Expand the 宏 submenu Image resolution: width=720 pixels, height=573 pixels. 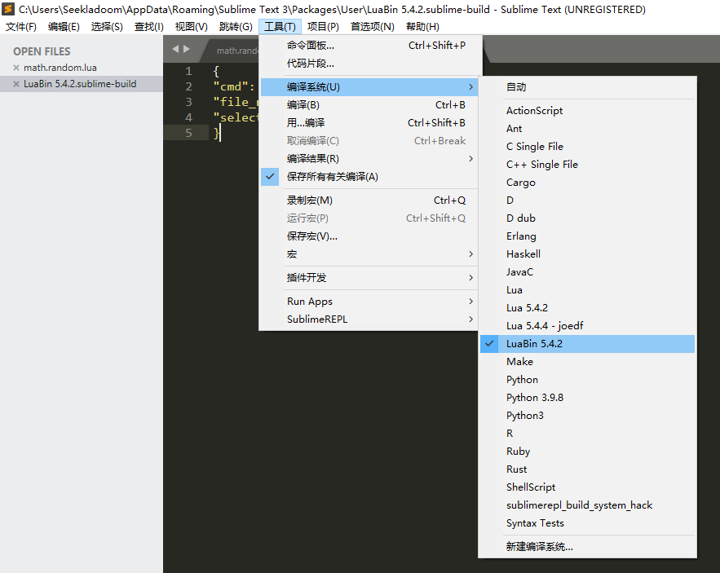pyautogui.click(x=369, y=254)
